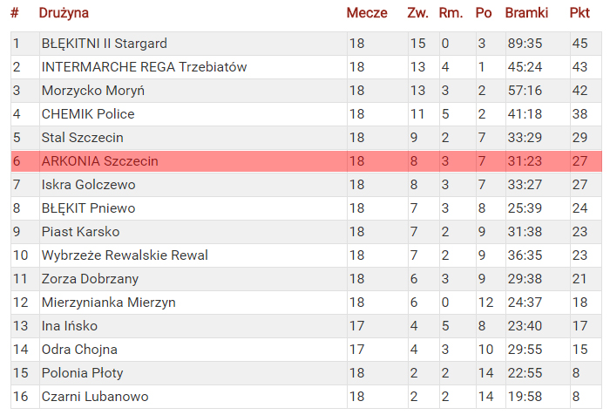Select the Zw. column header
Screen dimensions: 610x415
[417, 13]
